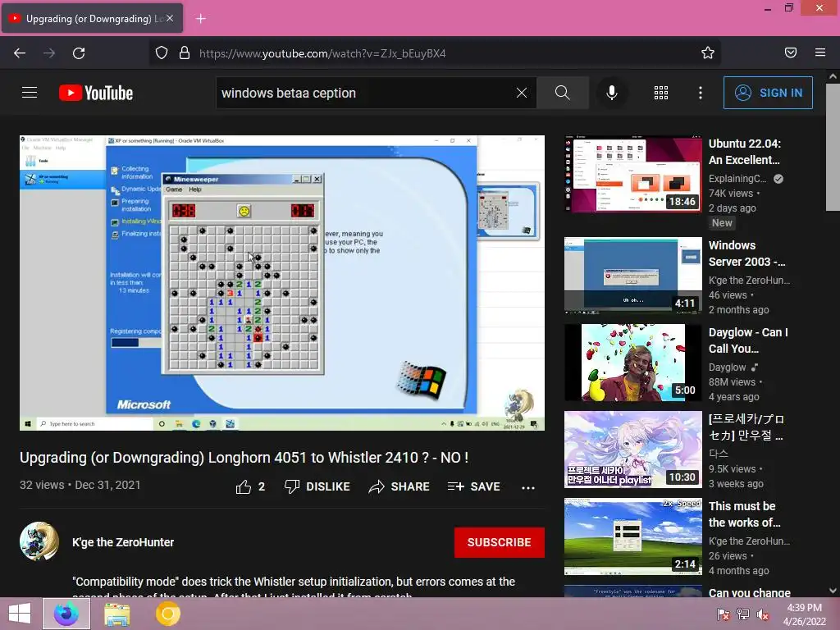The width and height of the screenshot is (840, 630).
Task: Open File Explorer from taskbar
Action: [116, 614]
